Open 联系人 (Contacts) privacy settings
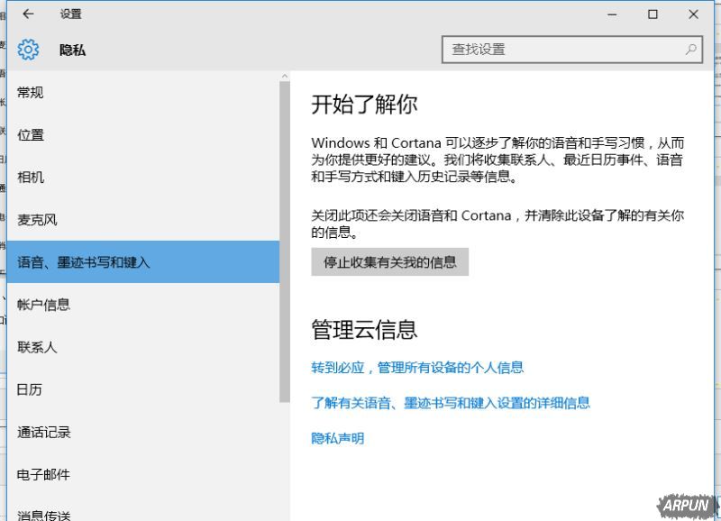 [37, 347]
